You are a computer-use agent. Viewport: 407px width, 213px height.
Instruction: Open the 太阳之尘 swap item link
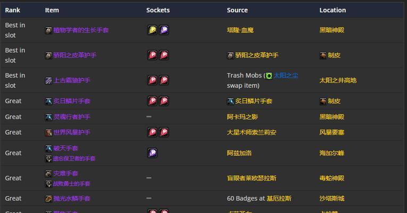click(286, 76)
